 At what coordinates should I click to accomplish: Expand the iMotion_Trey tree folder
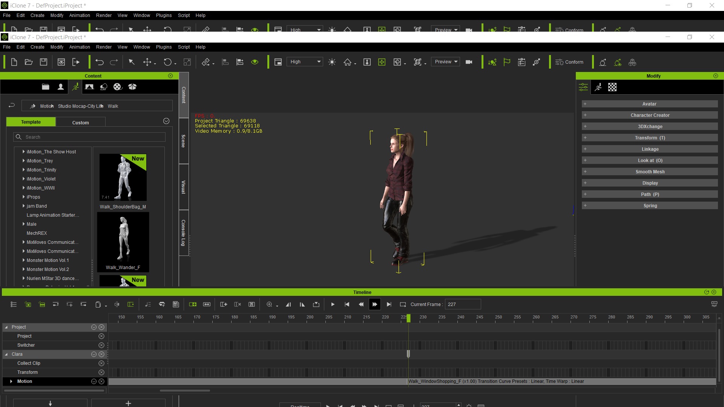[x=23, y=161]
